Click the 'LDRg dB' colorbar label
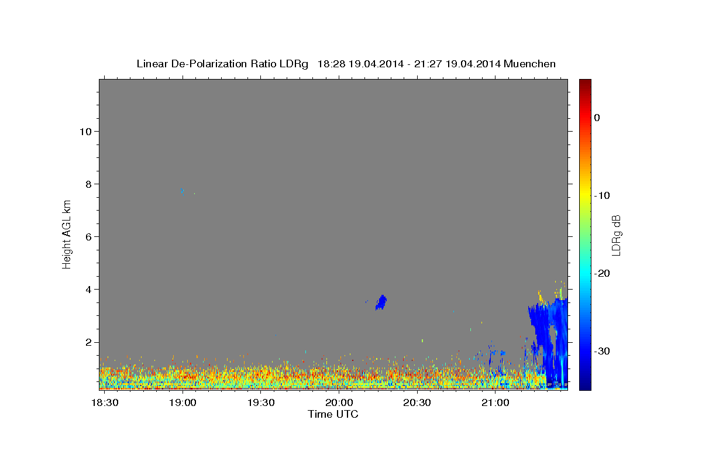702x468 pixels. click(616, 235)
